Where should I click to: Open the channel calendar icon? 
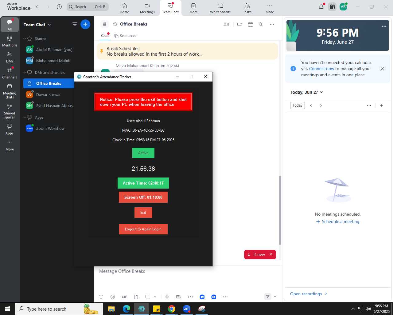pyautogui.click(x=251, y=24)
